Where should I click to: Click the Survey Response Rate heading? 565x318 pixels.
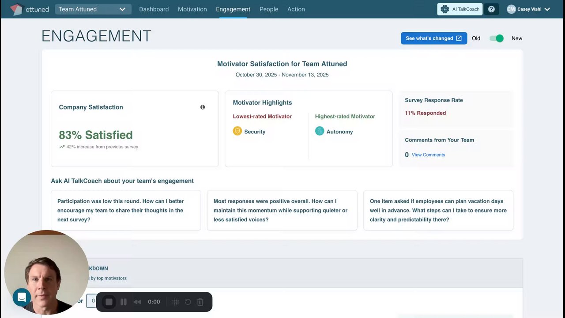point(434,100)
